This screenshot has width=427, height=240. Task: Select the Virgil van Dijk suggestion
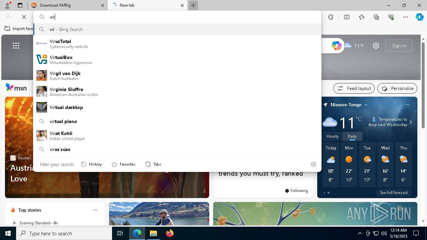(177, 76)
